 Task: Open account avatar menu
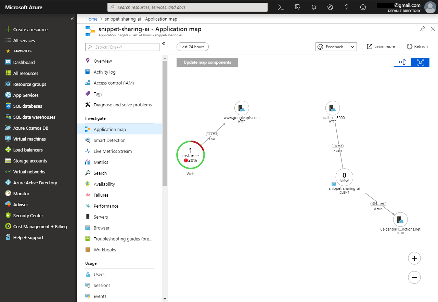pyautogui.click(x=430, y=7)
